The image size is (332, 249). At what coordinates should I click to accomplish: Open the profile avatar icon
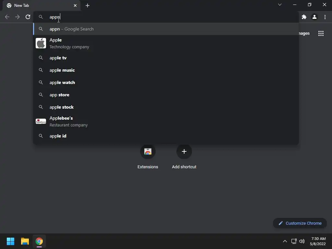[314, 17]
